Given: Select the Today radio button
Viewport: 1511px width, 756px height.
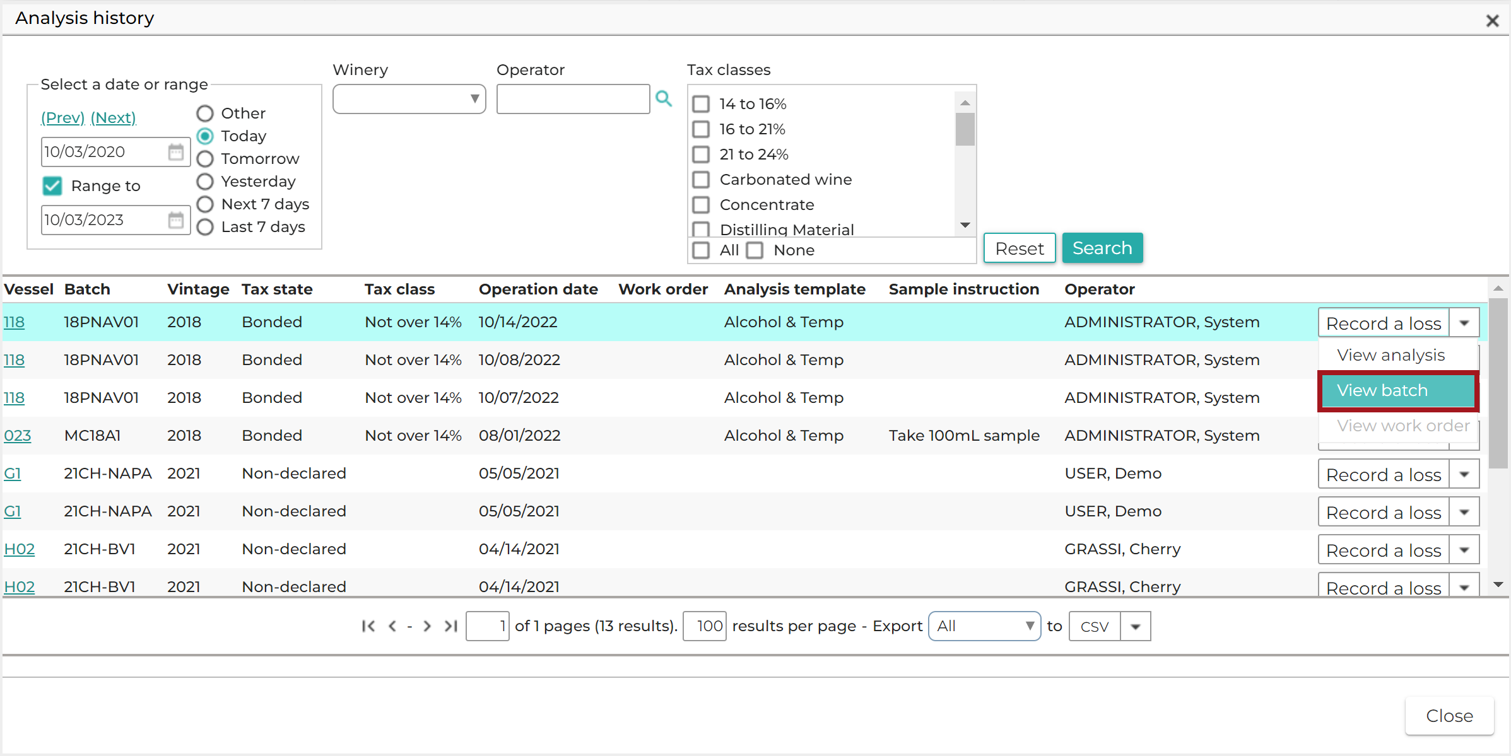Looking at the screenshot, I should point(205,136).
